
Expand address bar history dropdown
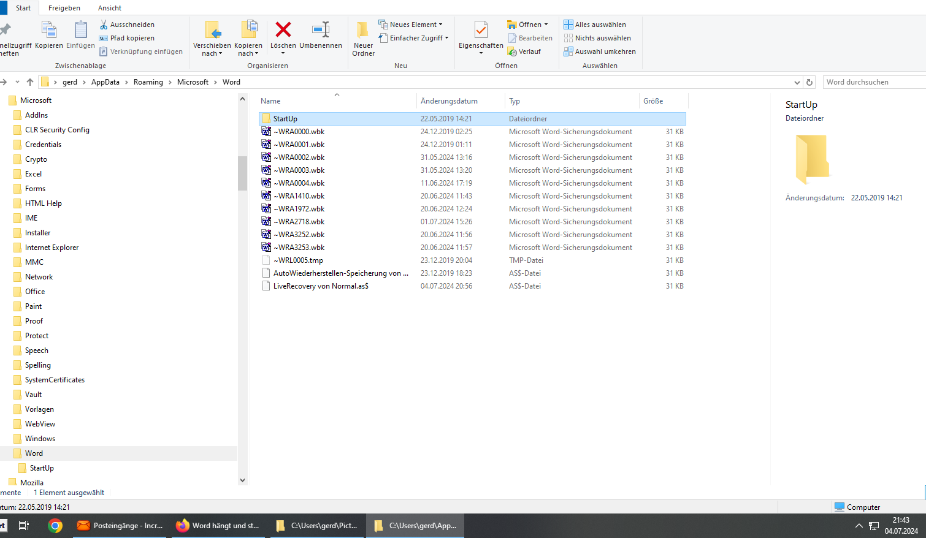click(x=797, y=82)
